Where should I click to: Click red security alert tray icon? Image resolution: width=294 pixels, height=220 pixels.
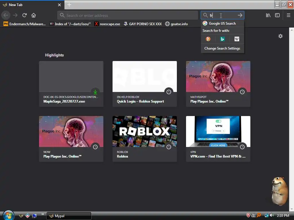tap(248, 215)
